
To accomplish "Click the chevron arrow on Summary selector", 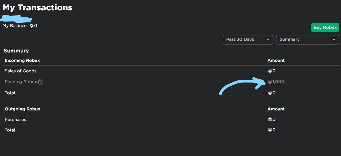I will (x=334, y=40).
